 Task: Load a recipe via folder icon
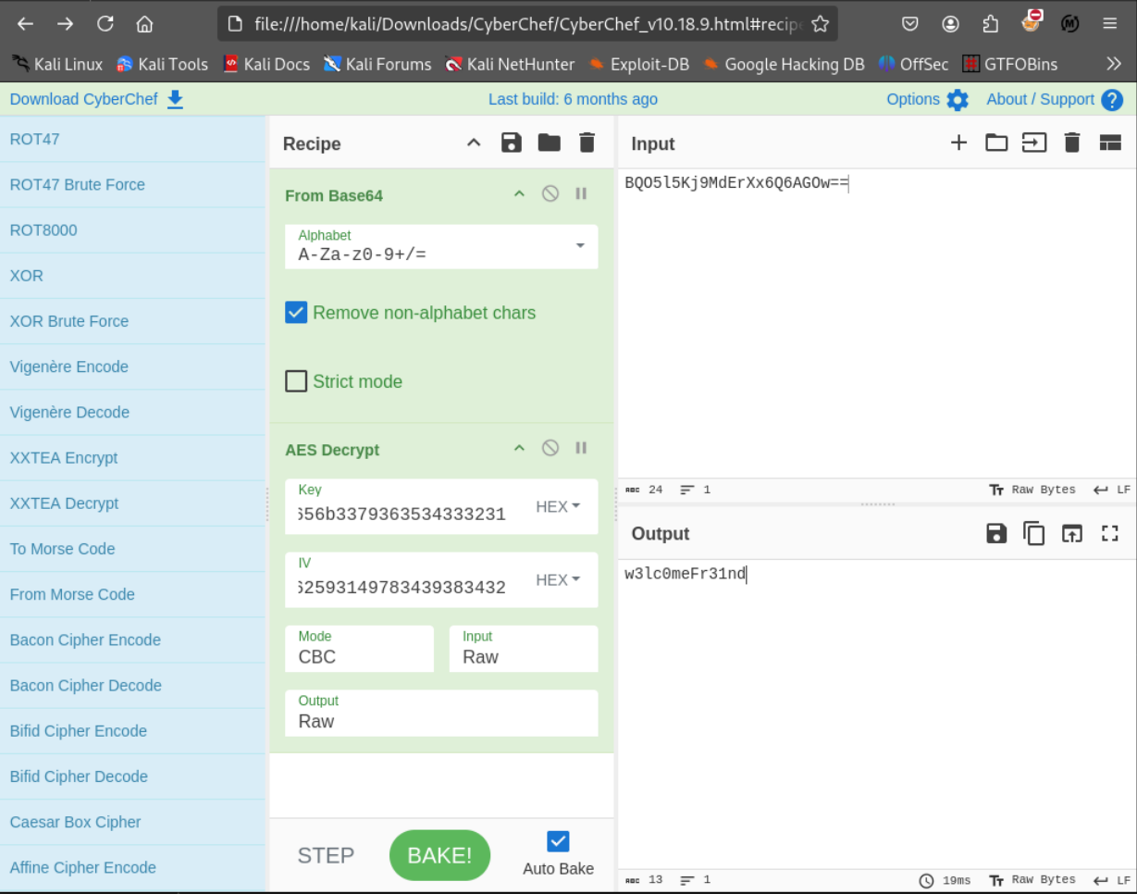coord(550,143)
